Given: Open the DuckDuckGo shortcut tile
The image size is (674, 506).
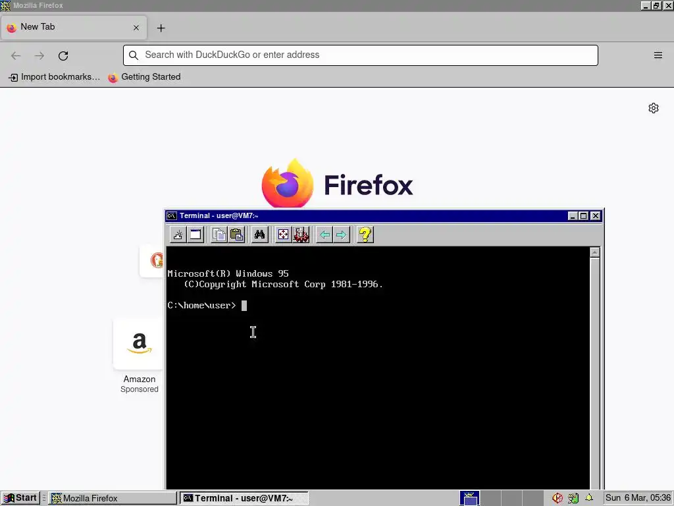Looking at the screenshot, I should [152, 260].
